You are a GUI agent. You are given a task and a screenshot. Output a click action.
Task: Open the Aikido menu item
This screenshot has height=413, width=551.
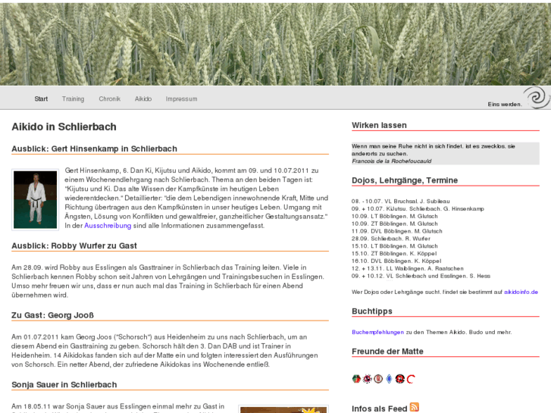(143, 99)
